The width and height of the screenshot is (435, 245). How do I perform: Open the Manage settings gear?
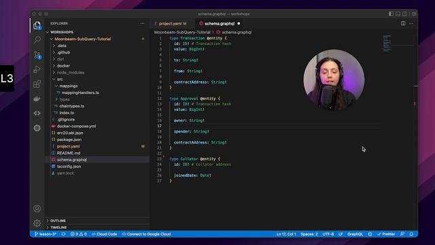37,223
